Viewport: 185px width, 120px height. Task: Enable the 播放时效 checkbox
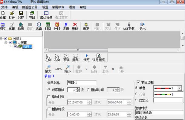click(49, 97)
